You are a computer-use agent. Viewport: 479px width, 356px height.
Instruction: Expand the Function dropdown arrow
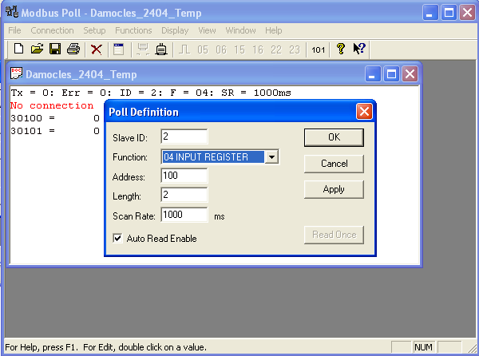click(x=271, y=157)
